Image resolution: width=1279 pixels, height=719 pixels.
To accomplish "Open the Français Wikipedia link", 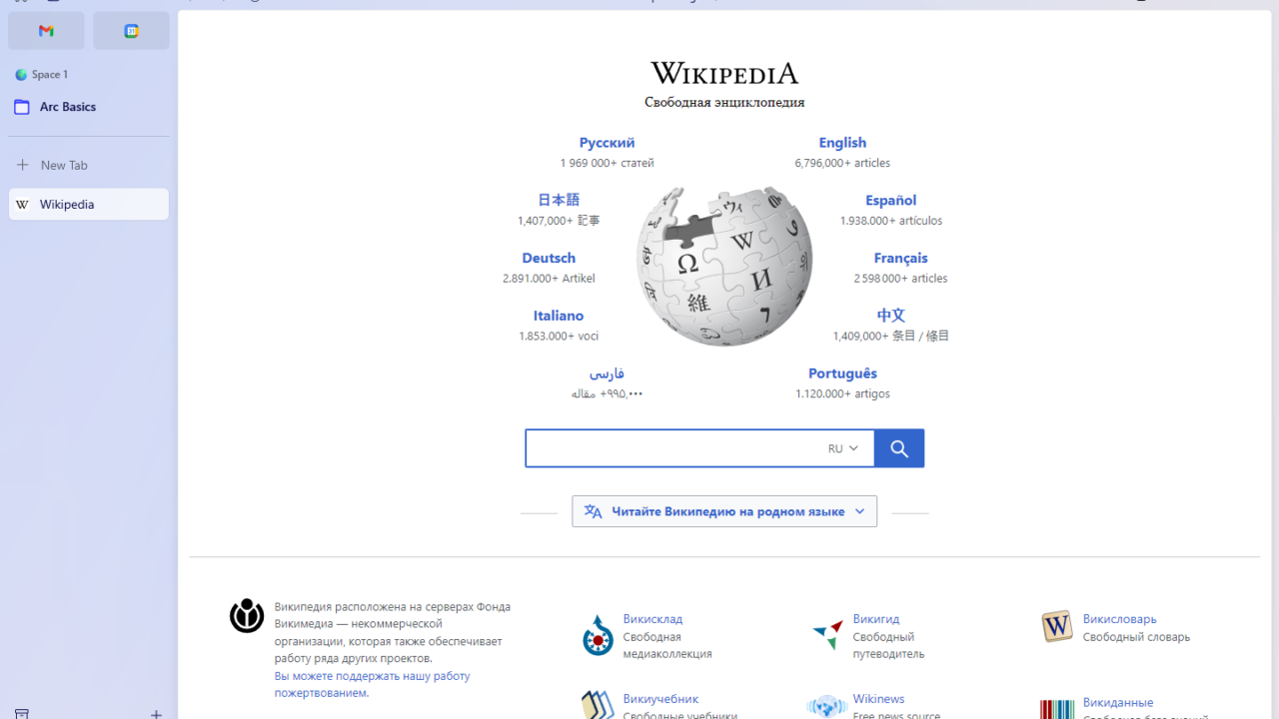I will [900, 259].
